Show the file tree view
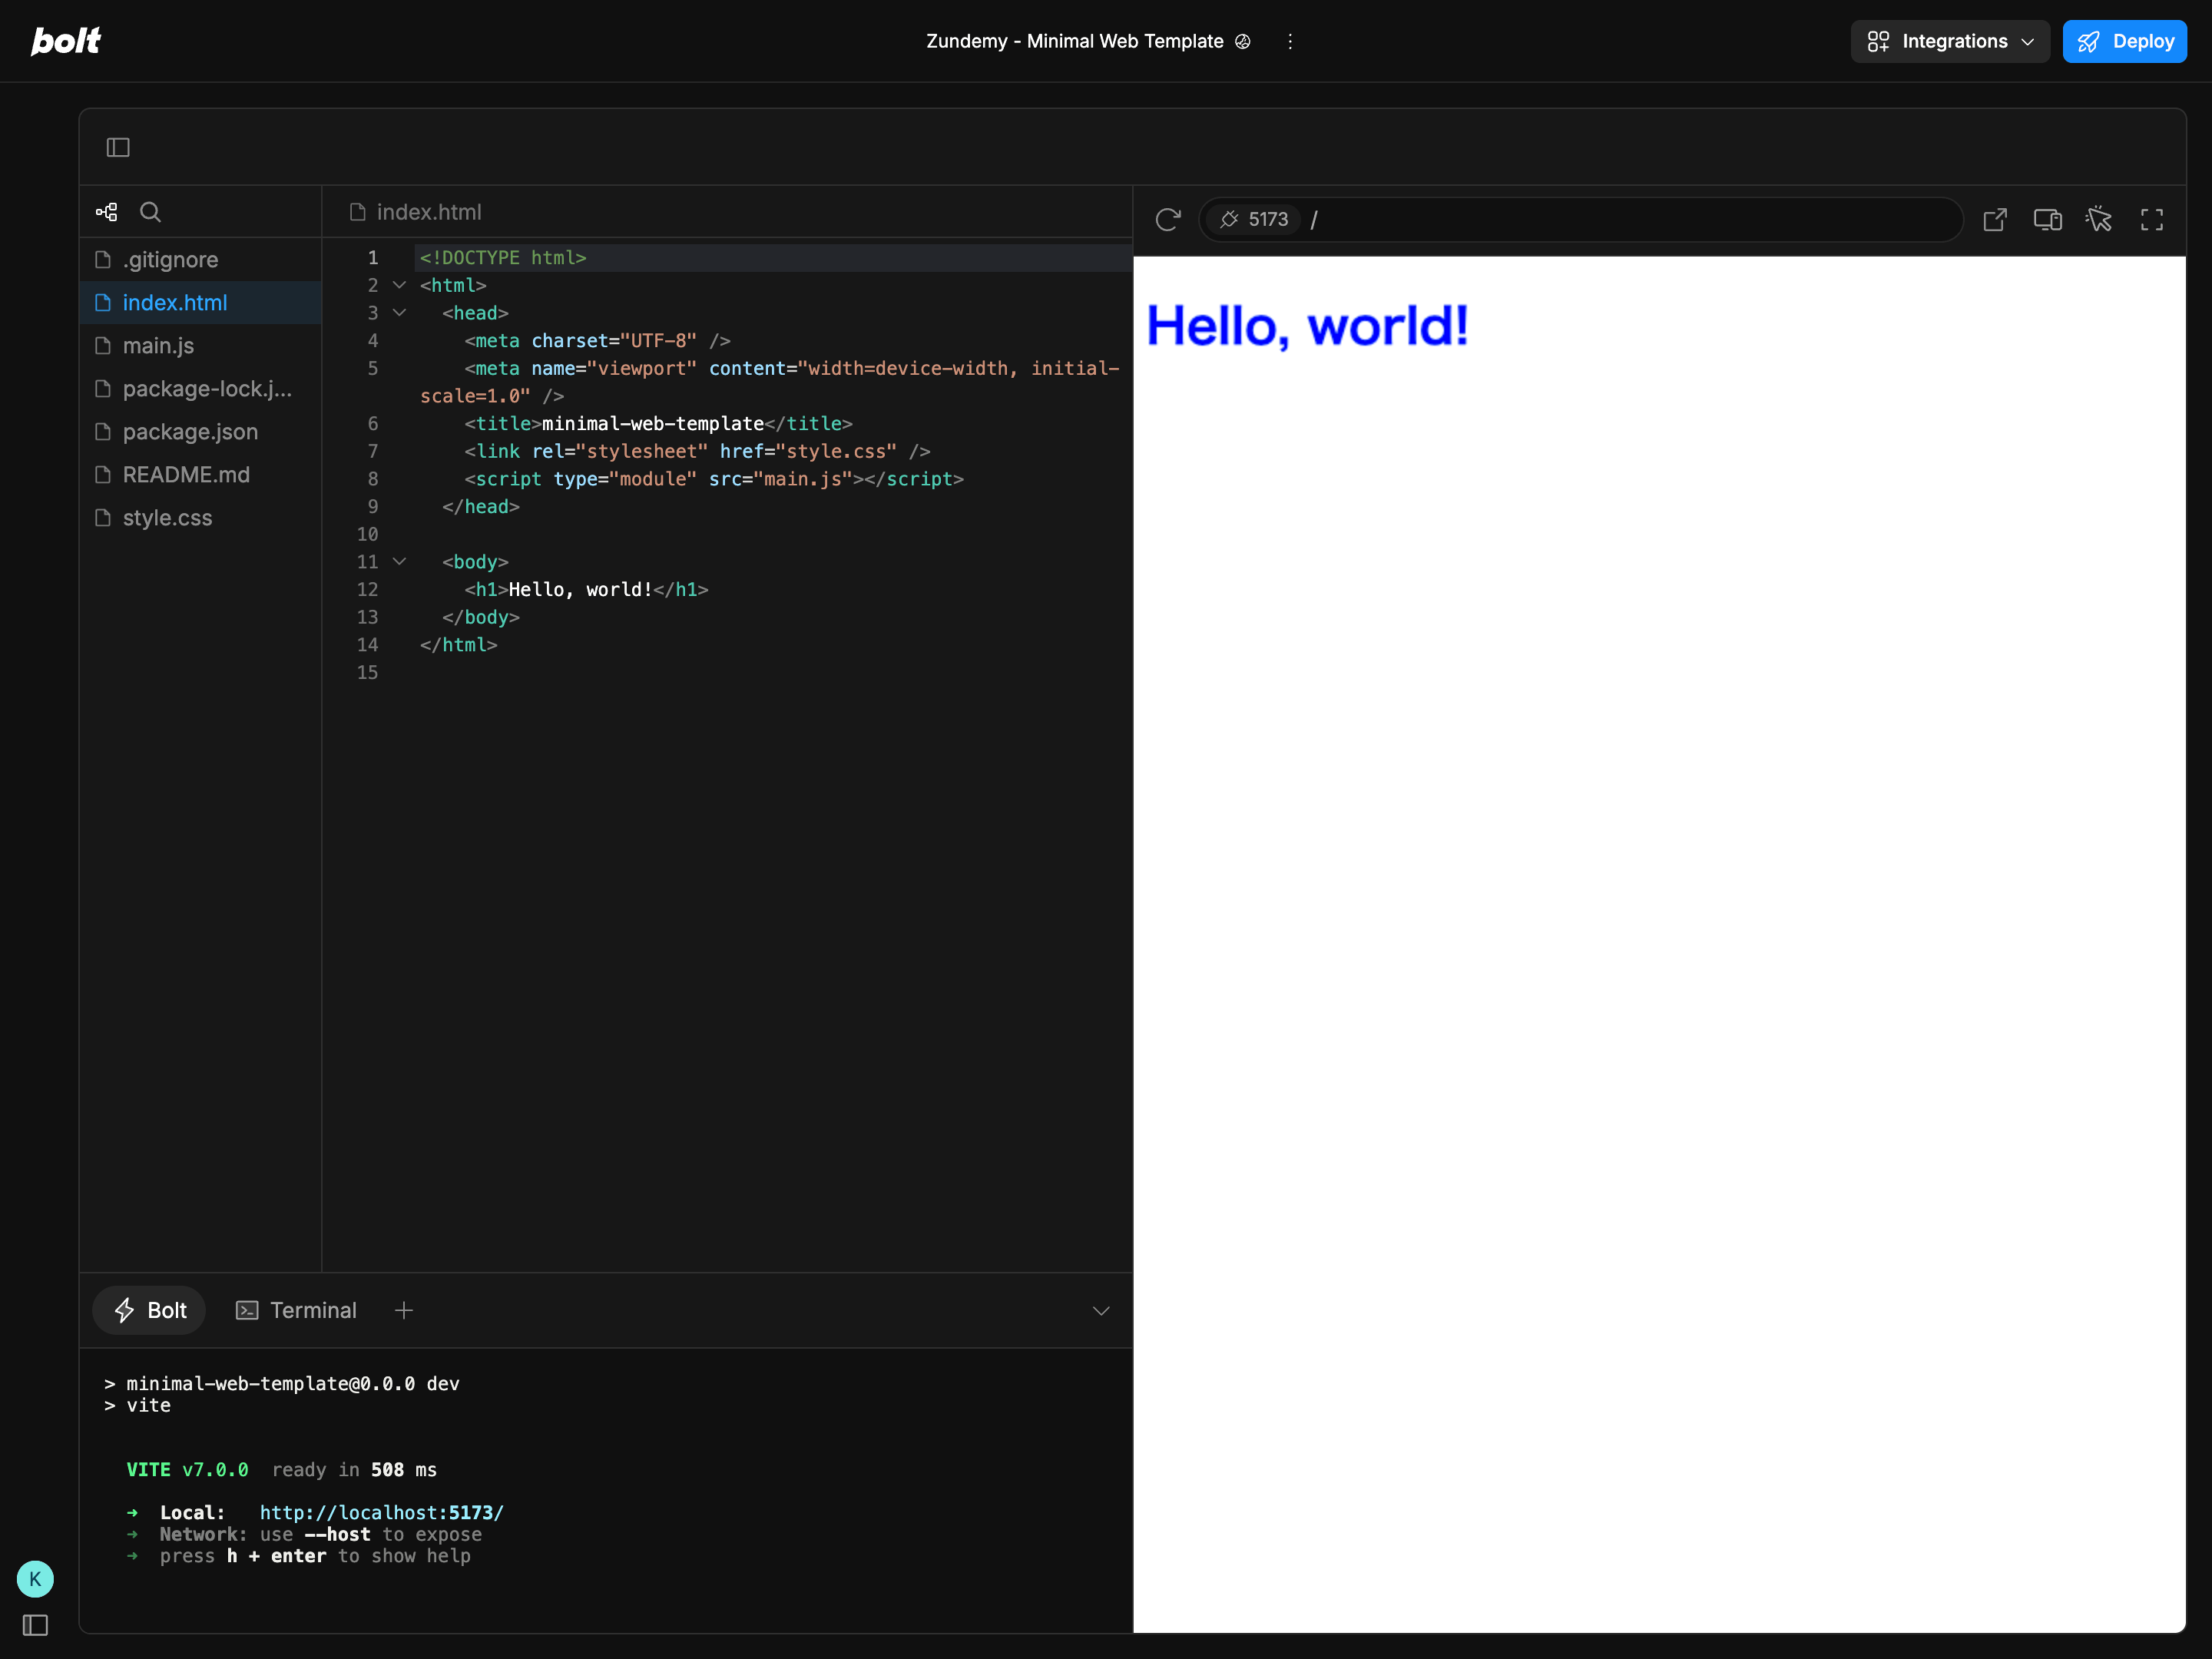This screenshot has width=2212, height=1659. 107,212
